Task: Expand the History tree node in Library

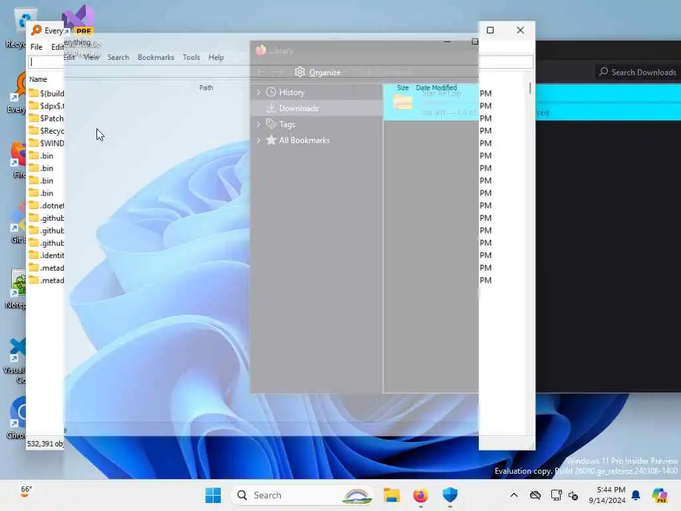Action: pyautogui.click(x=259, y=92)
